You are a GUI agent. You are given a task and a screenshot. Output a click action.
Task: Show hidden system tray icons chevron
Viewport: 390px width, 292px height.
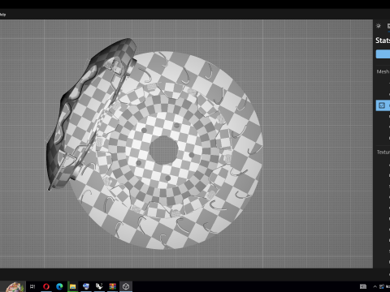click(x=375, y=286)
